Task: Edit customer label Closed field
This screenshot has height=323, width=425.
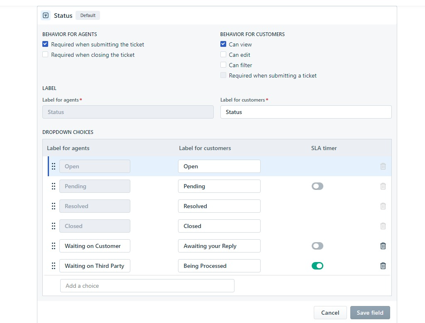Action: pos(219,226)
